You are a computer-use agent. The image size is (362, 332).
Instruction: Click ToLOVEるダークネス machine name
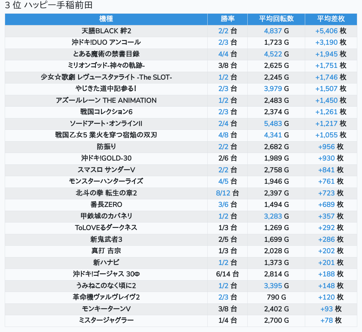(x=106, y=228)
